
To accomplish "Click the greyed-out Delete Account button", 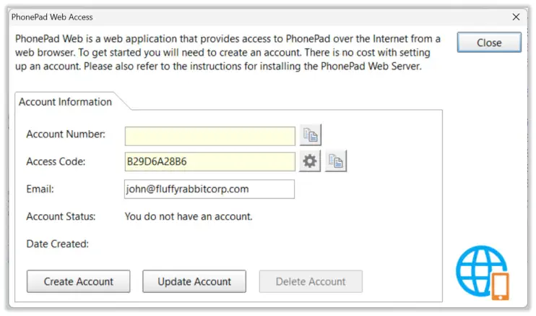I will pyautogui.click(x=311, y=281).
